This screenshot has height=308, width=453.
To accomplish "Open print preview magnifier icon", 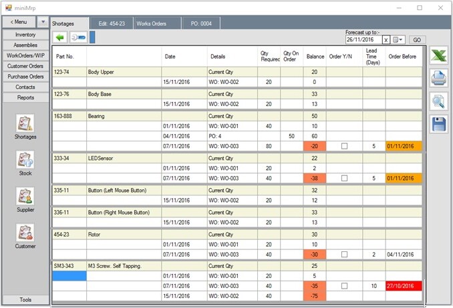I will pyautogui.click(x=438, y=101).
